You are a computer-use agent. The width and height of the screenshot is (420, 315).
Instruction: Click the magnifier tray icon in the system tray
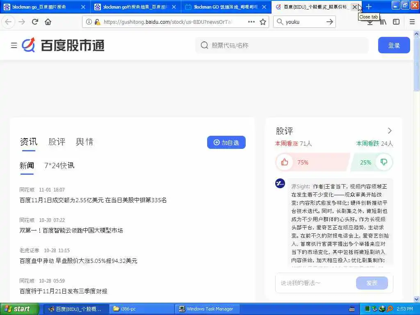click(390, 309)
